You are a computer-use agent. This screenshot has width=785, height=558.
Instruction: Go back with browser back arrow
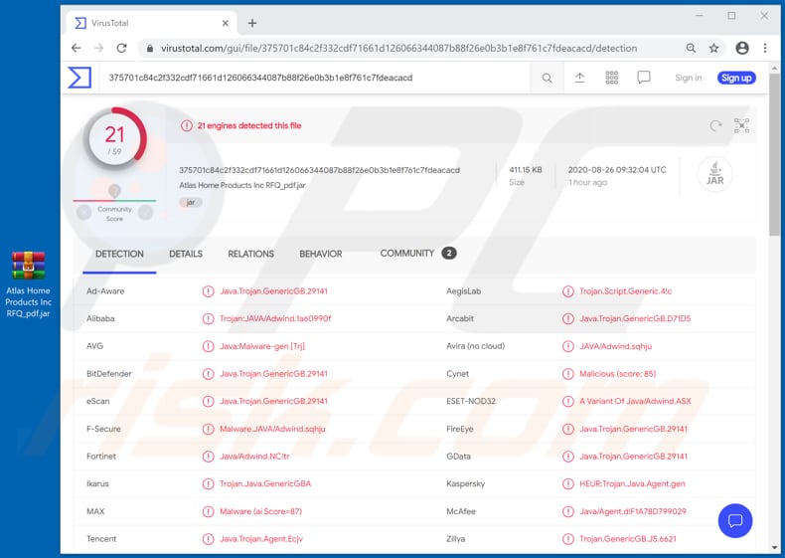77,48
